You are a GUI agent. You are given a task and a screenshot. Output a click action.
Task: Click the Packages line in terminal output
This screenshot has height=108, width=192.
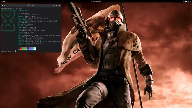(33, 18)
